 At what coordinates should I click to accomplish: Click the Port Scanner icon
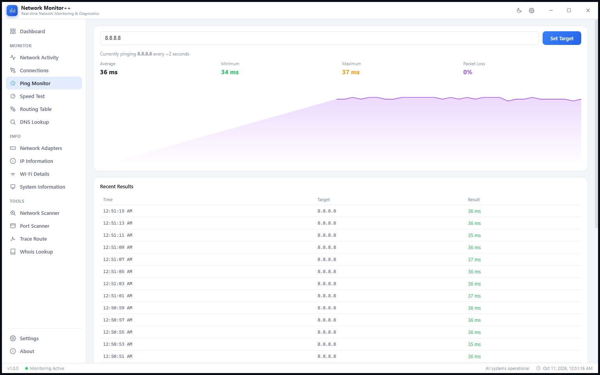[13, 226]
